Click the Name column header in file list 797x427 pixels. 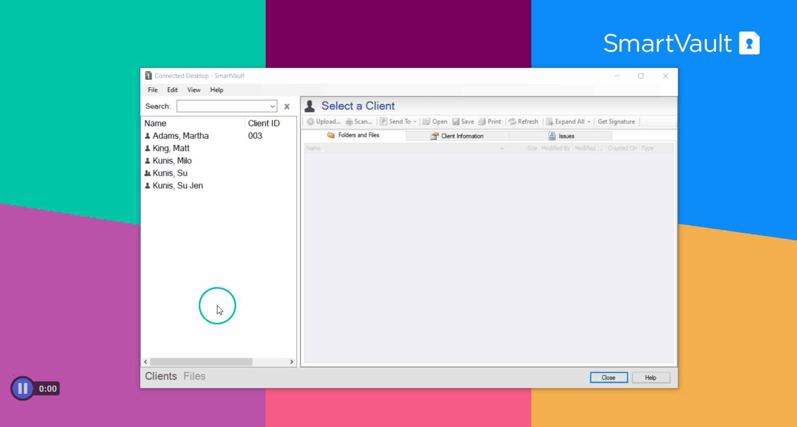[405, 148]
